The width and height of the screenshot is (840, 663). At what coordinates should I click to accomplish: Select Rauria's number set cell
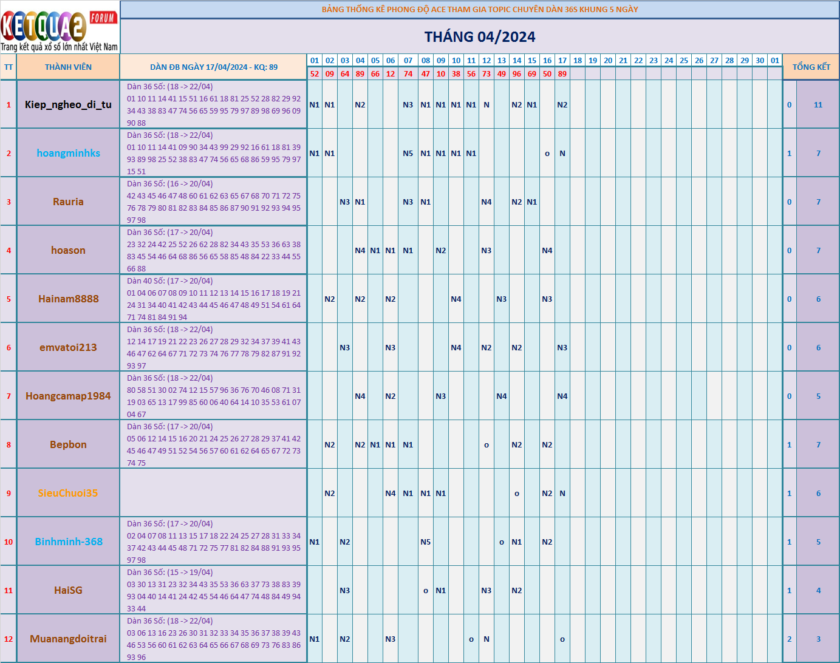[213, 202]
